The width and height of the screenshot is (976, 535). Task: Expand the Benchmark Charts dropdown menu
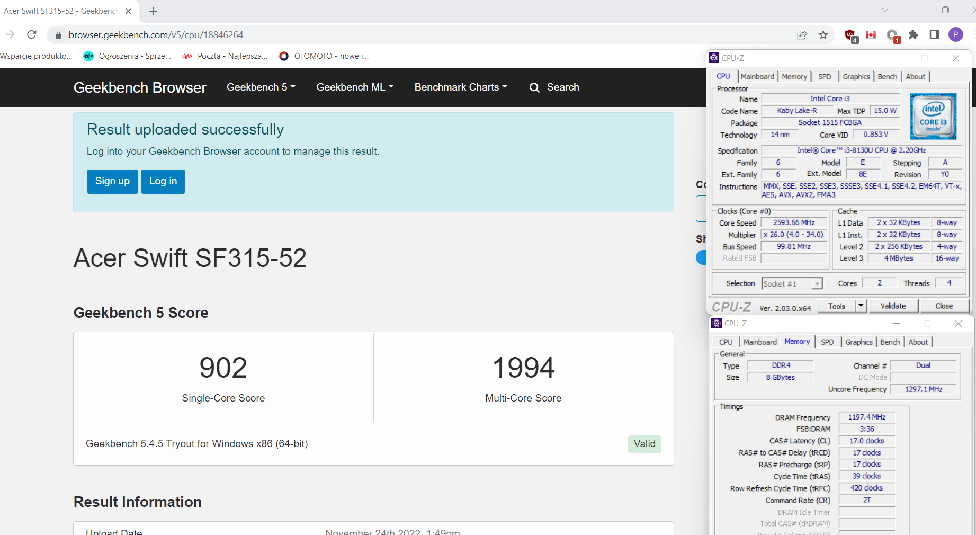[461, 87]
